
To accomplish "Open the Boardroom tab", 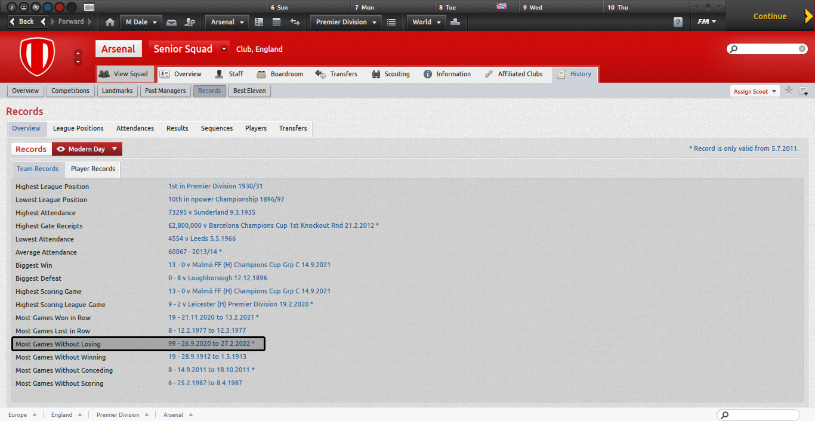I will click(280, 74).
